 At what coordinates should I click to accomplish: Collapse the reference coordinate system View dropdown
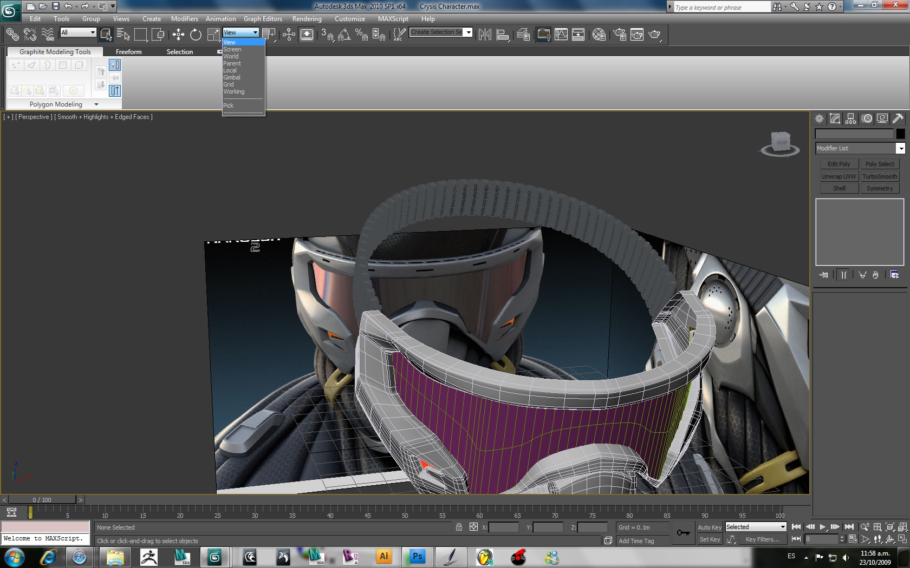pyautogui.click(x=240, y=32)
